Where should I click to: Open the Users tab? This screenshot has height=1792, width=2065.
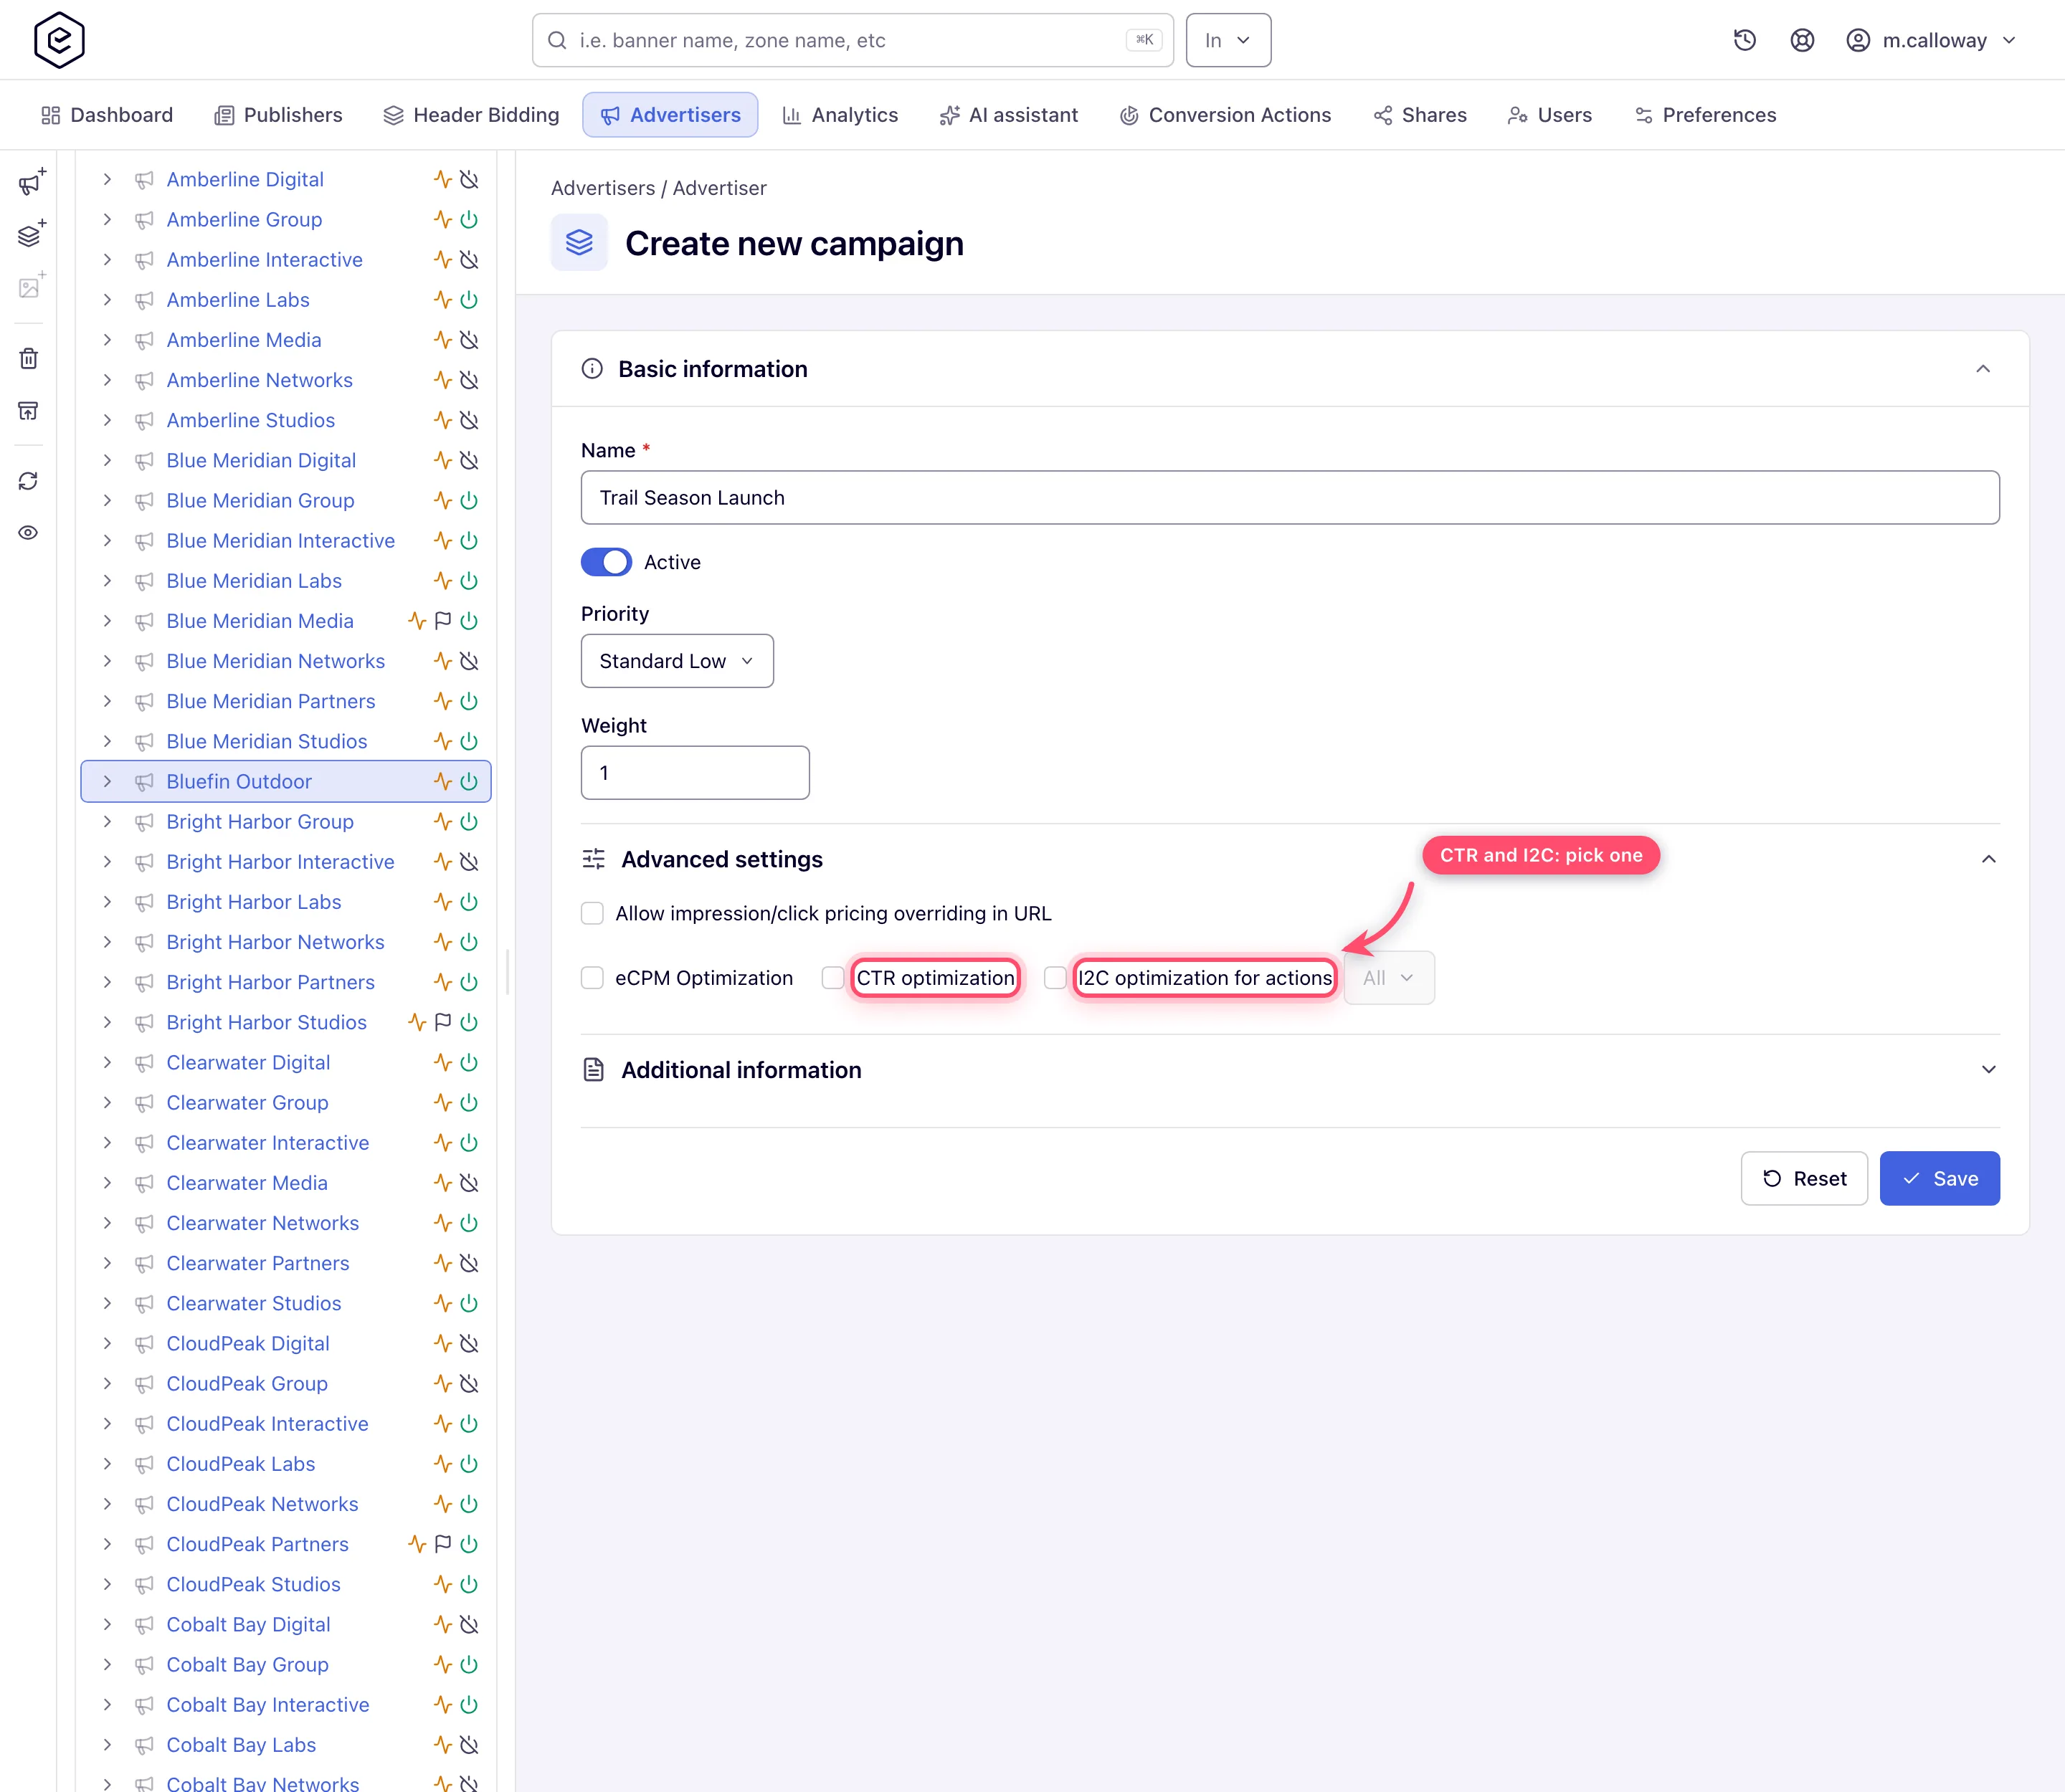point(1549,115)
